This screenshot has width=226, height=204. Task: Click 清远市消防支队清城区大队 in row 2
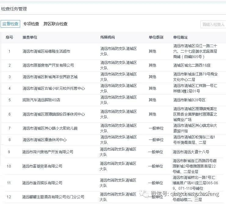(118, 65)
